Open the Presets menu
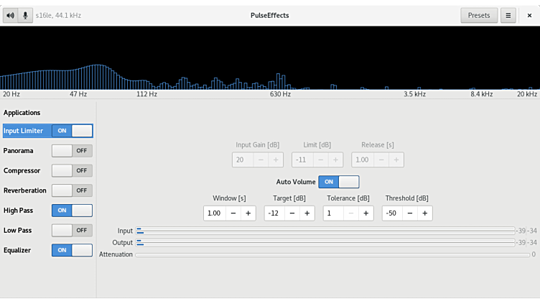 (478, 15)
